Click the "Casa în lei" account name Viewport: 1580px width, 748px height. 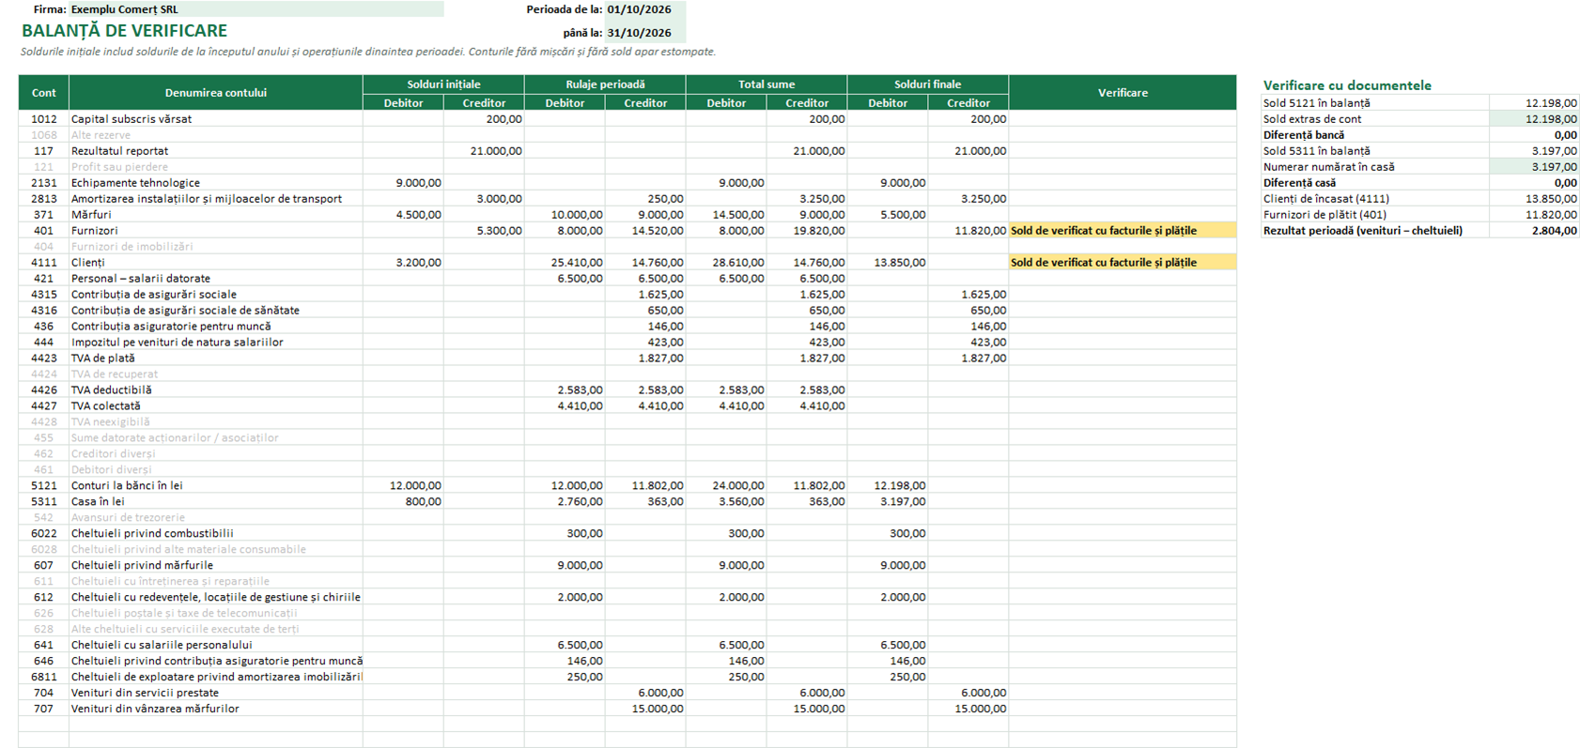[x=98, y=502]
